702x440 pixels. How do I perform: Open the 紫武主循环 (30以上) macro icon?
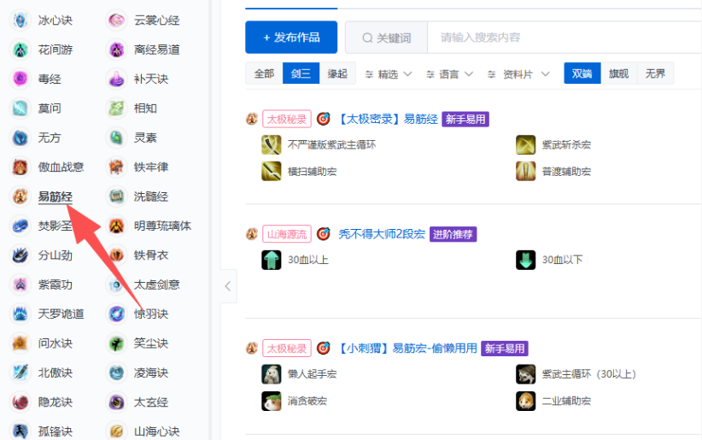(x=525, y=374)
